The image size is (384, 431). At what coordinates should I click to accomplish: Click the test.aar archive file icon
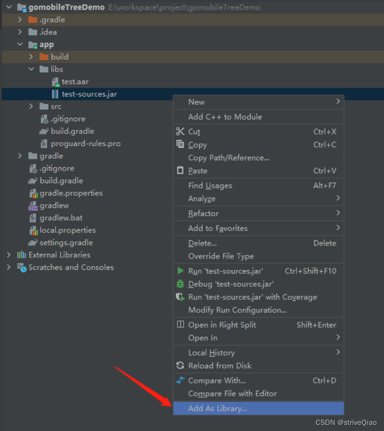click(x=55, y=82)
